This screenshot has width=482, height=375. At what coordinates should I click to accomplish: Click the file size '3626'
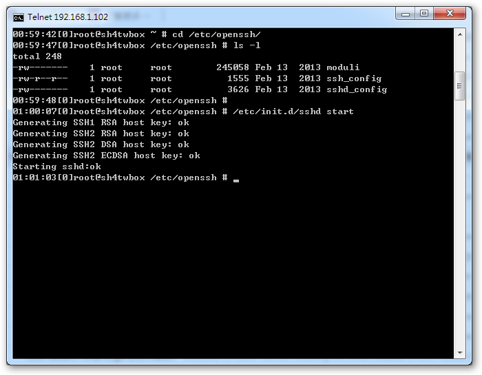pyautogui.click(x=238, y=89)
